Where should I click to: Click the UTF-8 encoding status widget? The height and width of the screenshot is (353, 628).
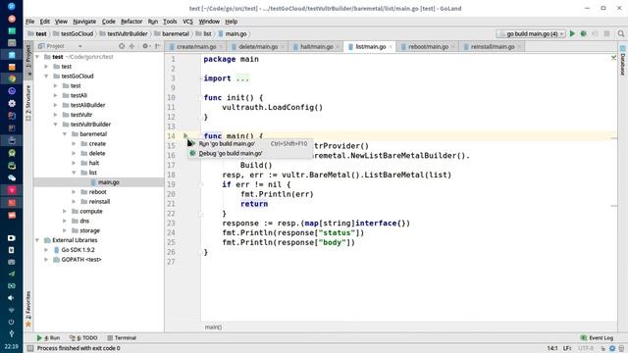pos(586,349)
